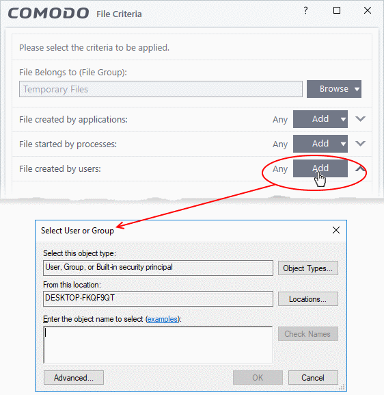Open the examples link
Screen dimensions: 384x395
[x=163, y=319]
